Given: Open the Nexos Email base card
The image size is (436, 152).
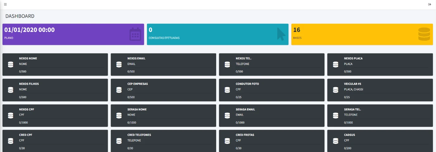Looking at the screenshot, I should pos(163,64).
